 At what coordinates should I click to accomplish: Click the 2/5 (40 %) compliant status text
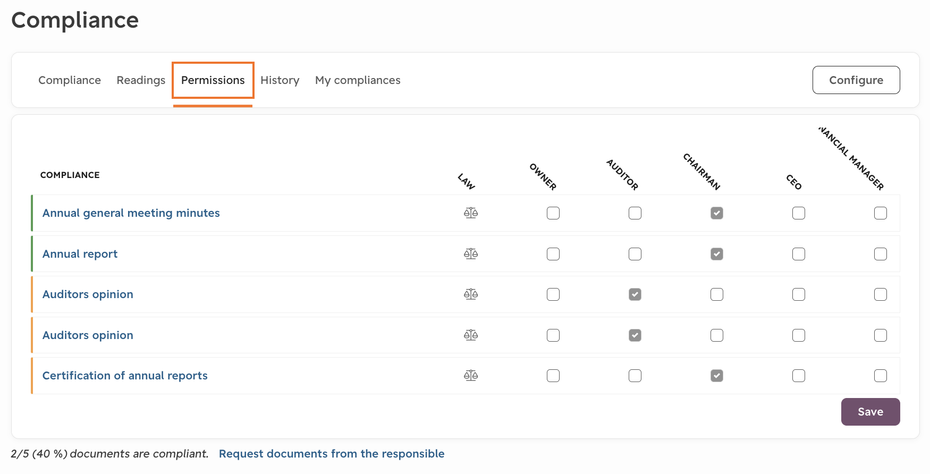coord(109,454)
